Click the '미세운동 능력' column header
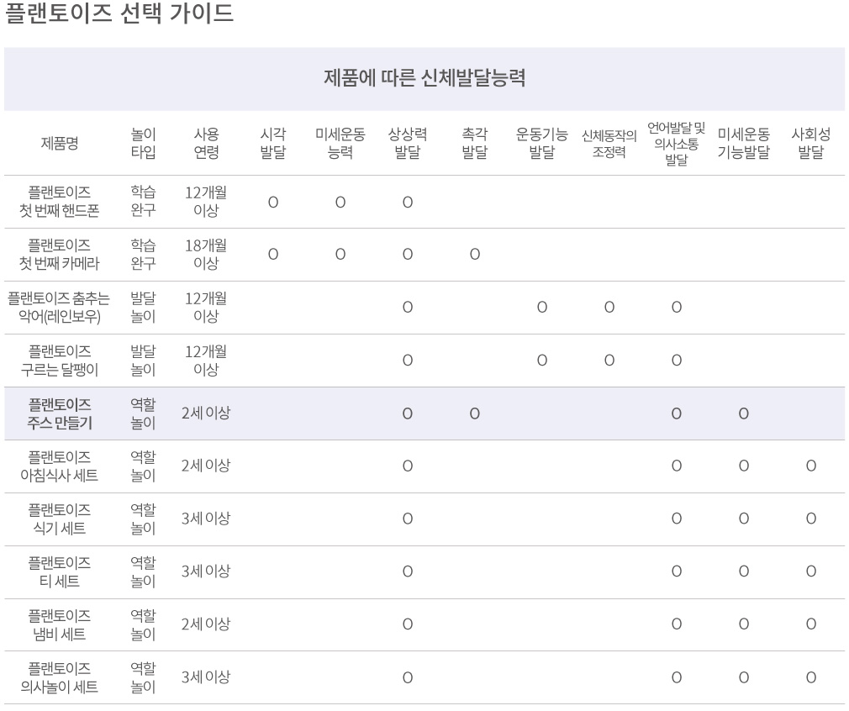 [x=340, y=143]
